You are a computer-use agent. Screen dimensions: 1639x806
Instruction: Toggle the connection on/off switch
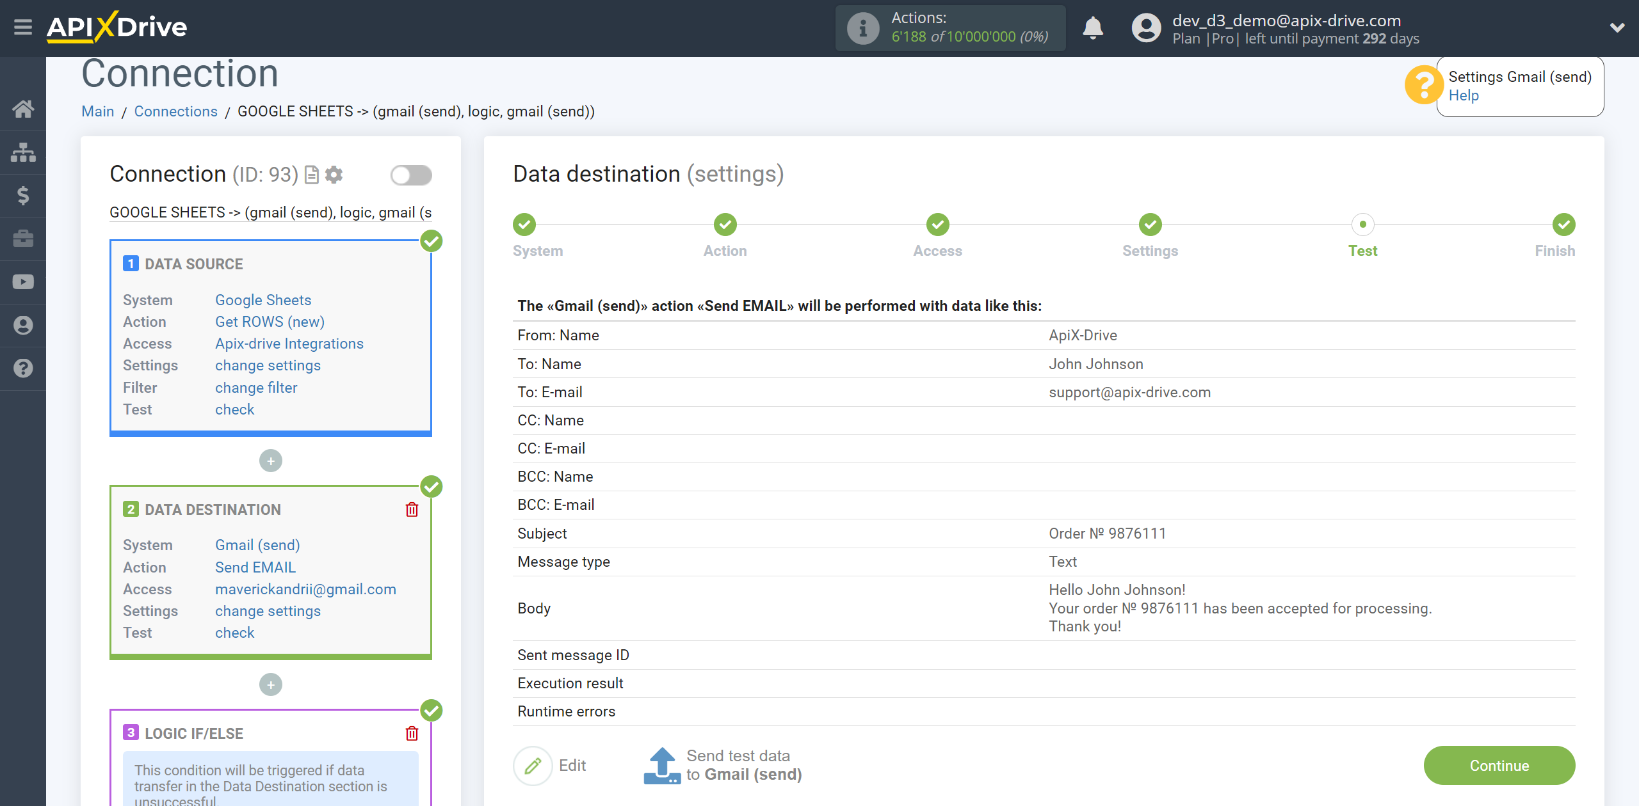[x=411, y=175]
